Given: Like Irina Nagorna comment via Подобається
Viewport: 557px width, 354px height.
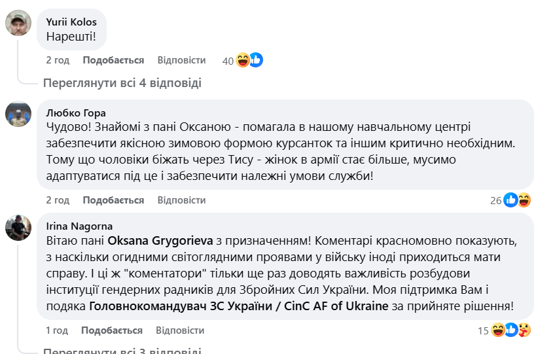Looking at the screenshot, I should (113, 330).
